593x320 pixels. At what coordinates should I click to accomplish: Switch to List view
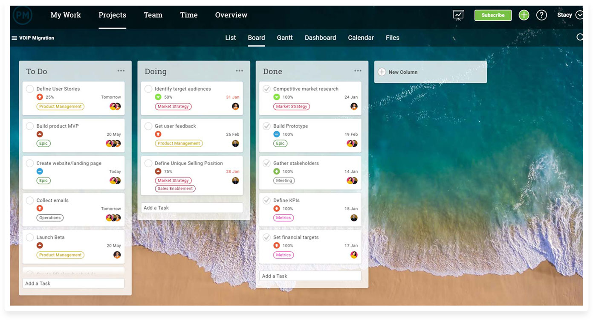pos(231,38)
